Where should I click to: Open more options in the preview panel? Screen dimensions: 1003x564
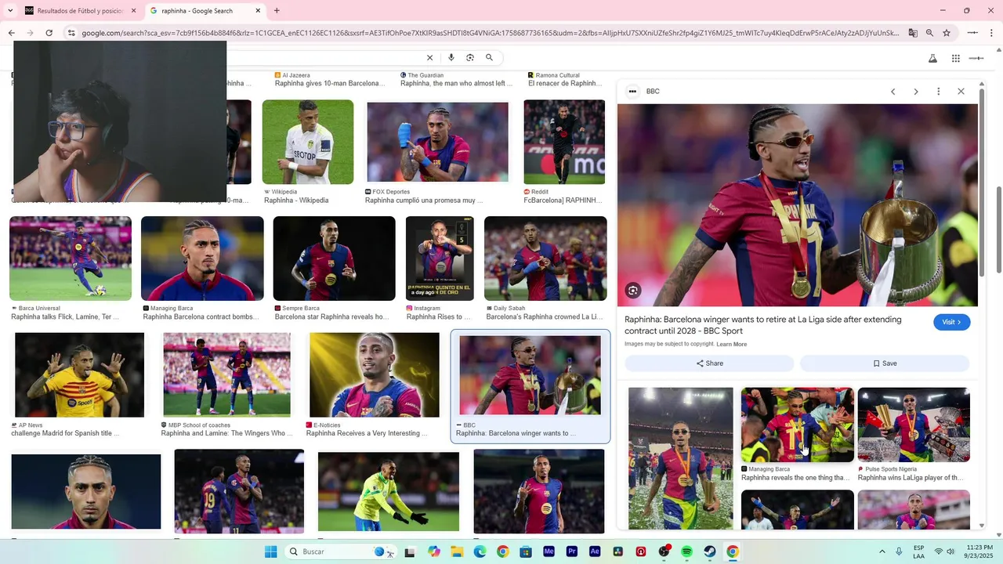click(938, 92)
